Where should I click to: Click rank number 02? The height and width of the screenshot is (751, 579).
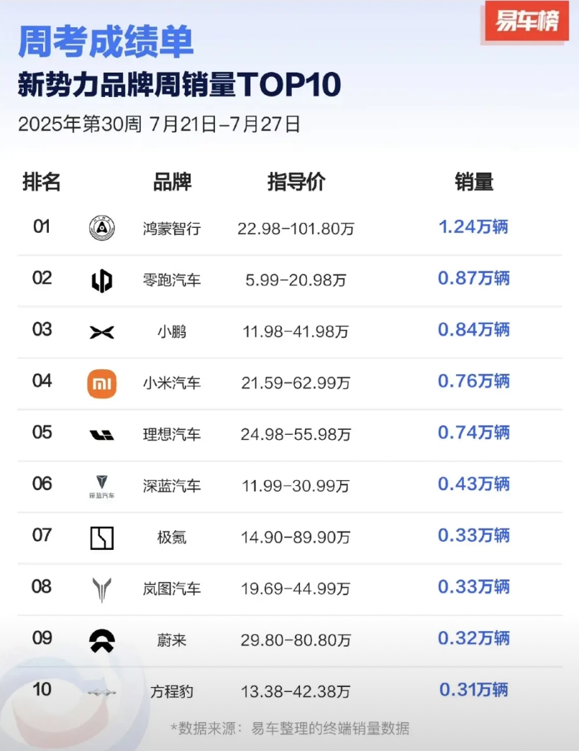(x=42, y=278)
